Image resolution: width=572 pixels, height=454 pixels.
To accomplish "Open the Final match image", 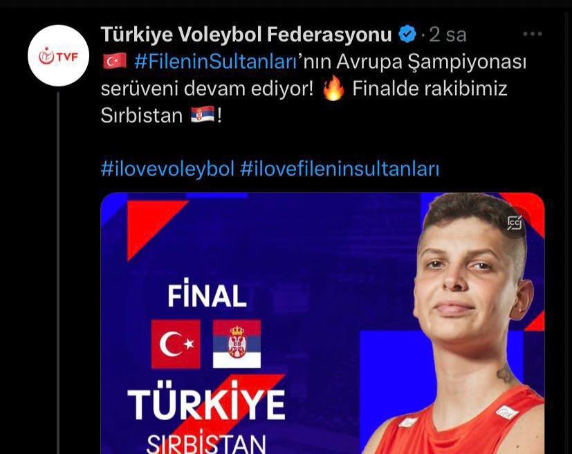I will pyautogui.click(x=322, y=323).
